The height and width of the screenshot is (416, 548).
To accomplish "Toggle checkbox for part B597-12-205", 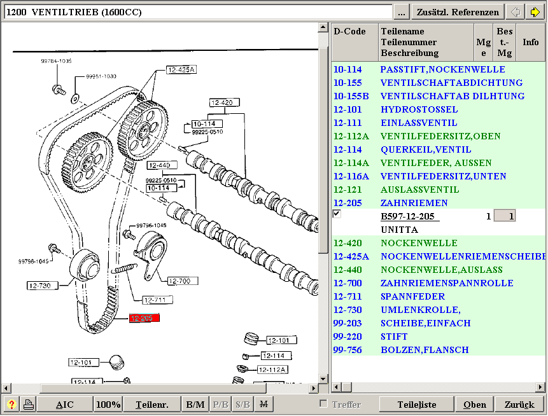I will 337,214.
